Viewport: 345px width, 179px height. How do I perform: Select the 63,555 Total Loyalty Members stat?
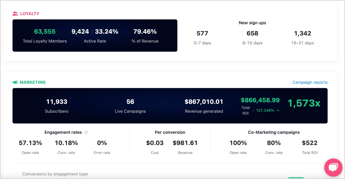point(45,32)
